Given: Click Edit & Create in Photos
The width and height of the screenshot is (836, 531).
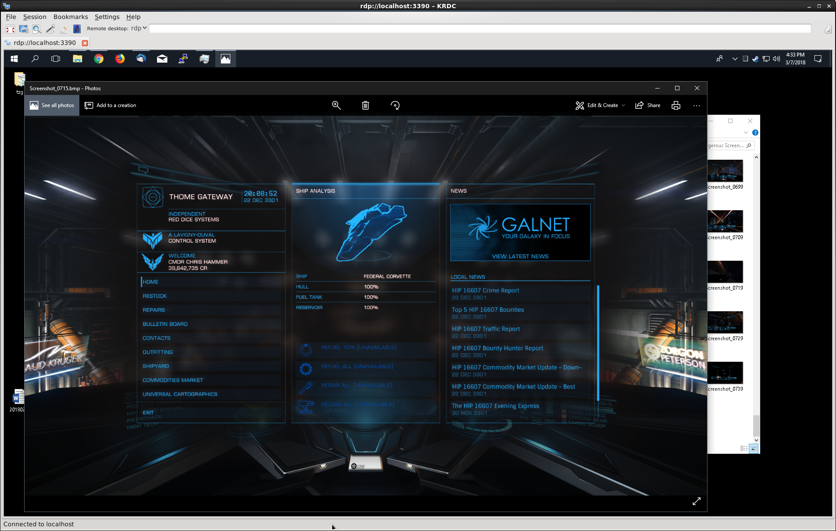Looking at the screenshot, I should [597, 105].
